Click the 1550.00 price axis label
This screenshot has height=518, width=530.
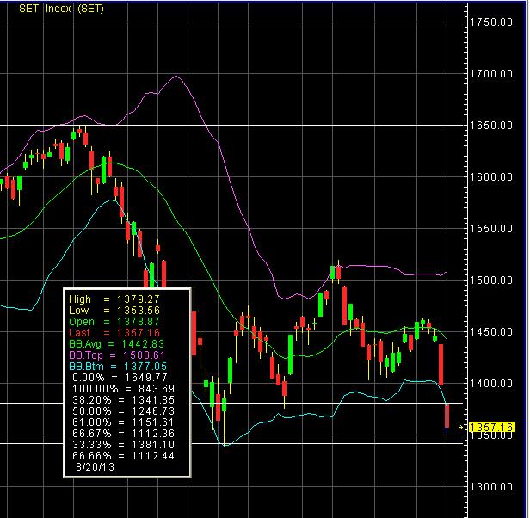(x=491, y=229)
